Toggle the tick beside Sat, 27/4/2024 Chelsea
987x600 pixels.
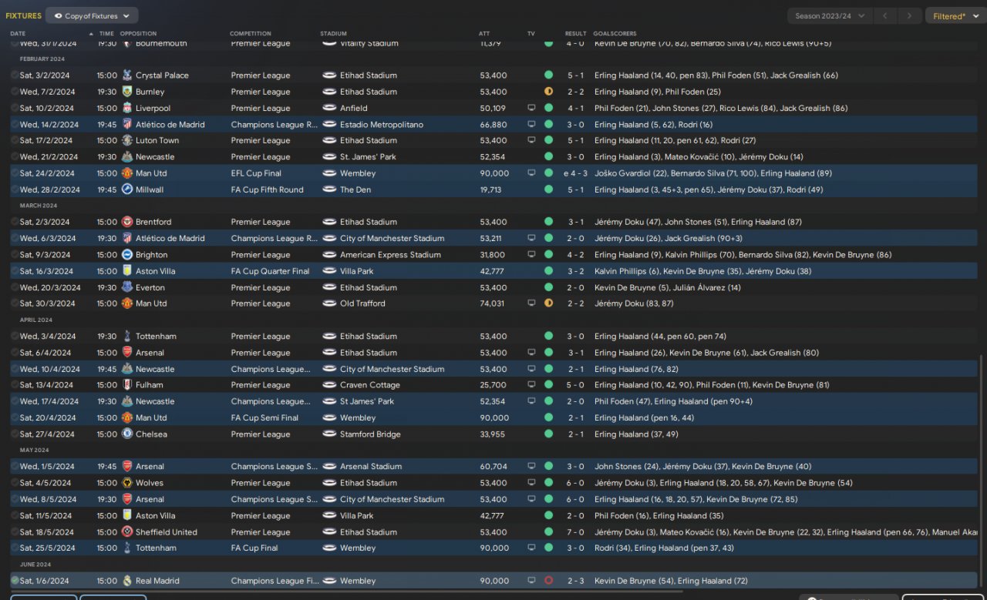point(15,434)
